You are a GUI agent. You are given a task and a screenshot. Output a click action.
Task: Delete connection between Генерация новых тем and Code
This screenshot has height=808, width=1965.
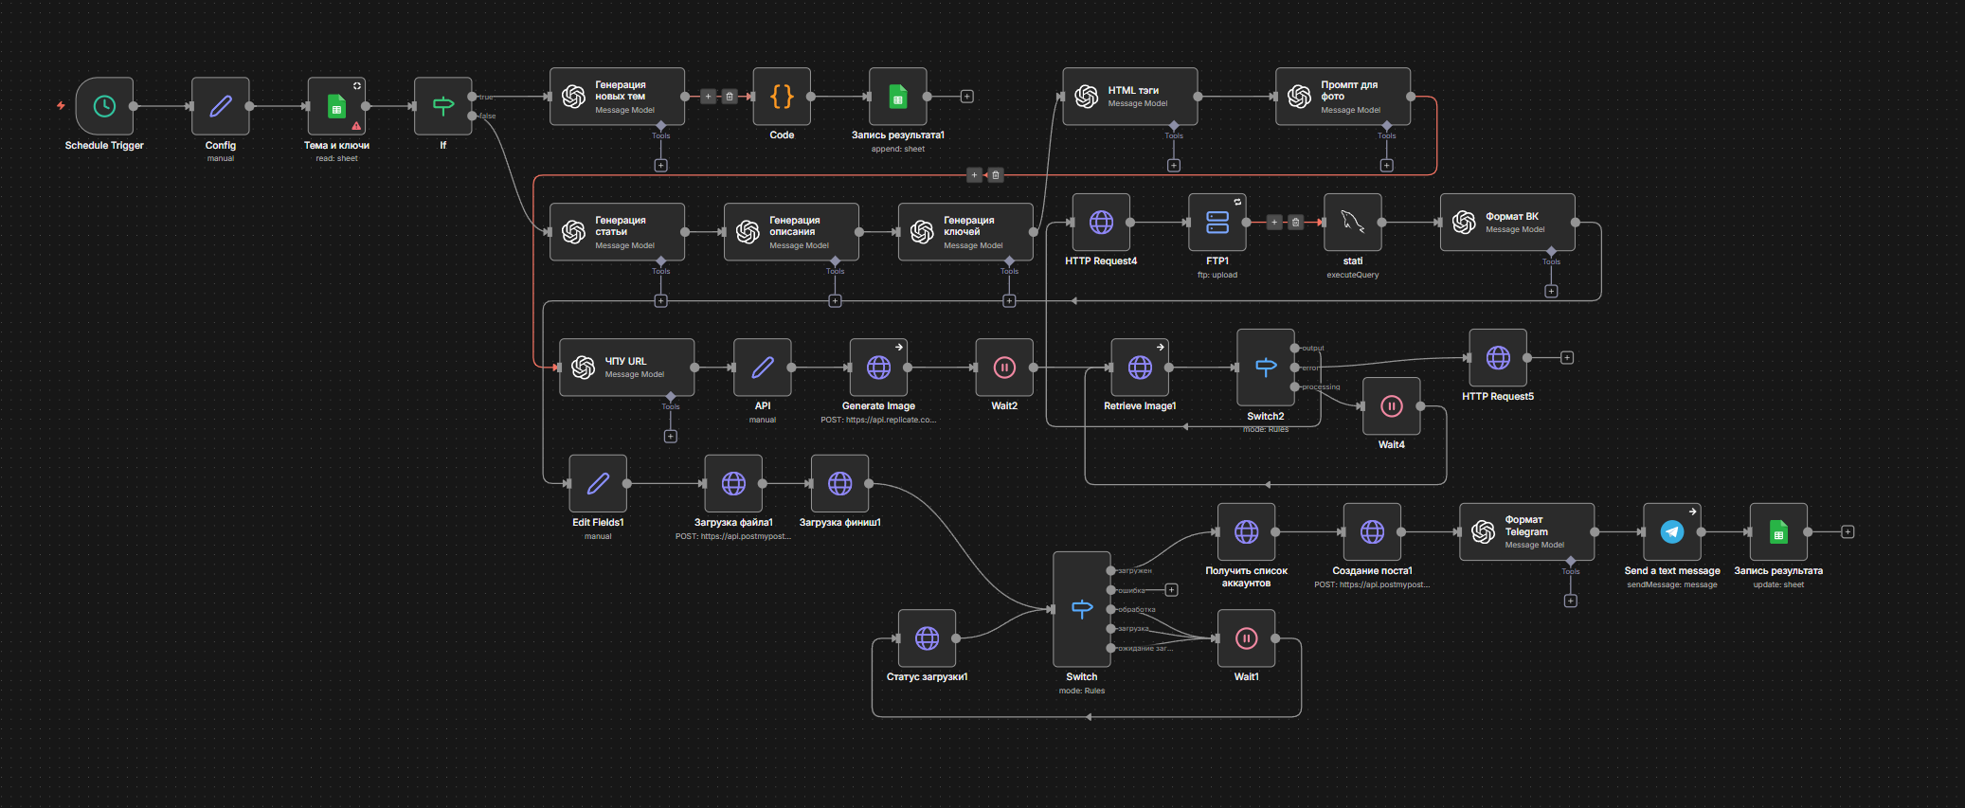point(730,97)
